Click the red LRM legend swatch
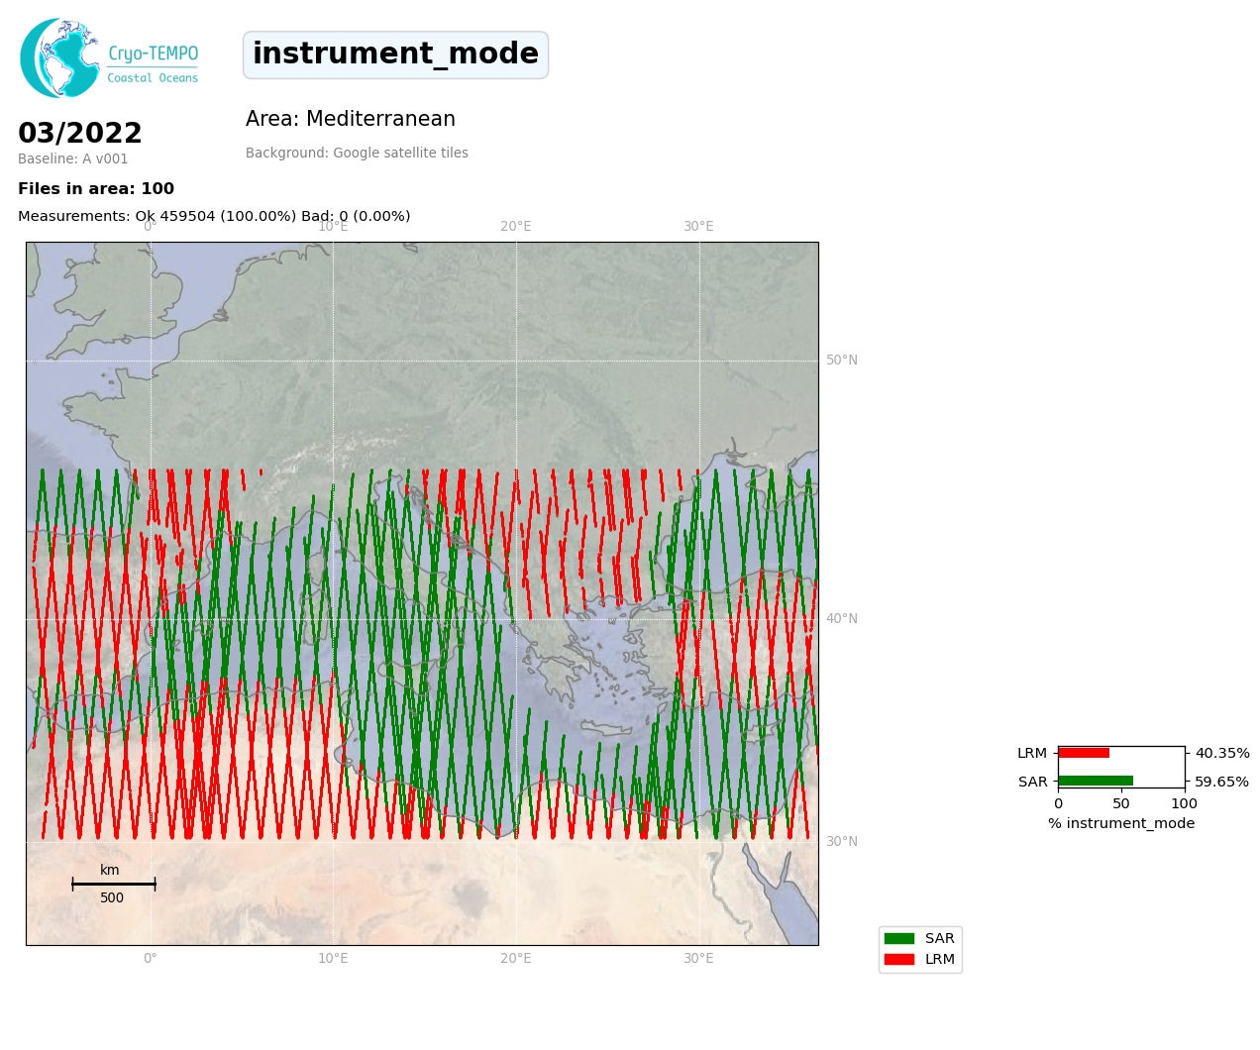The image size is (1260, 1050). [x=899, y=960]
